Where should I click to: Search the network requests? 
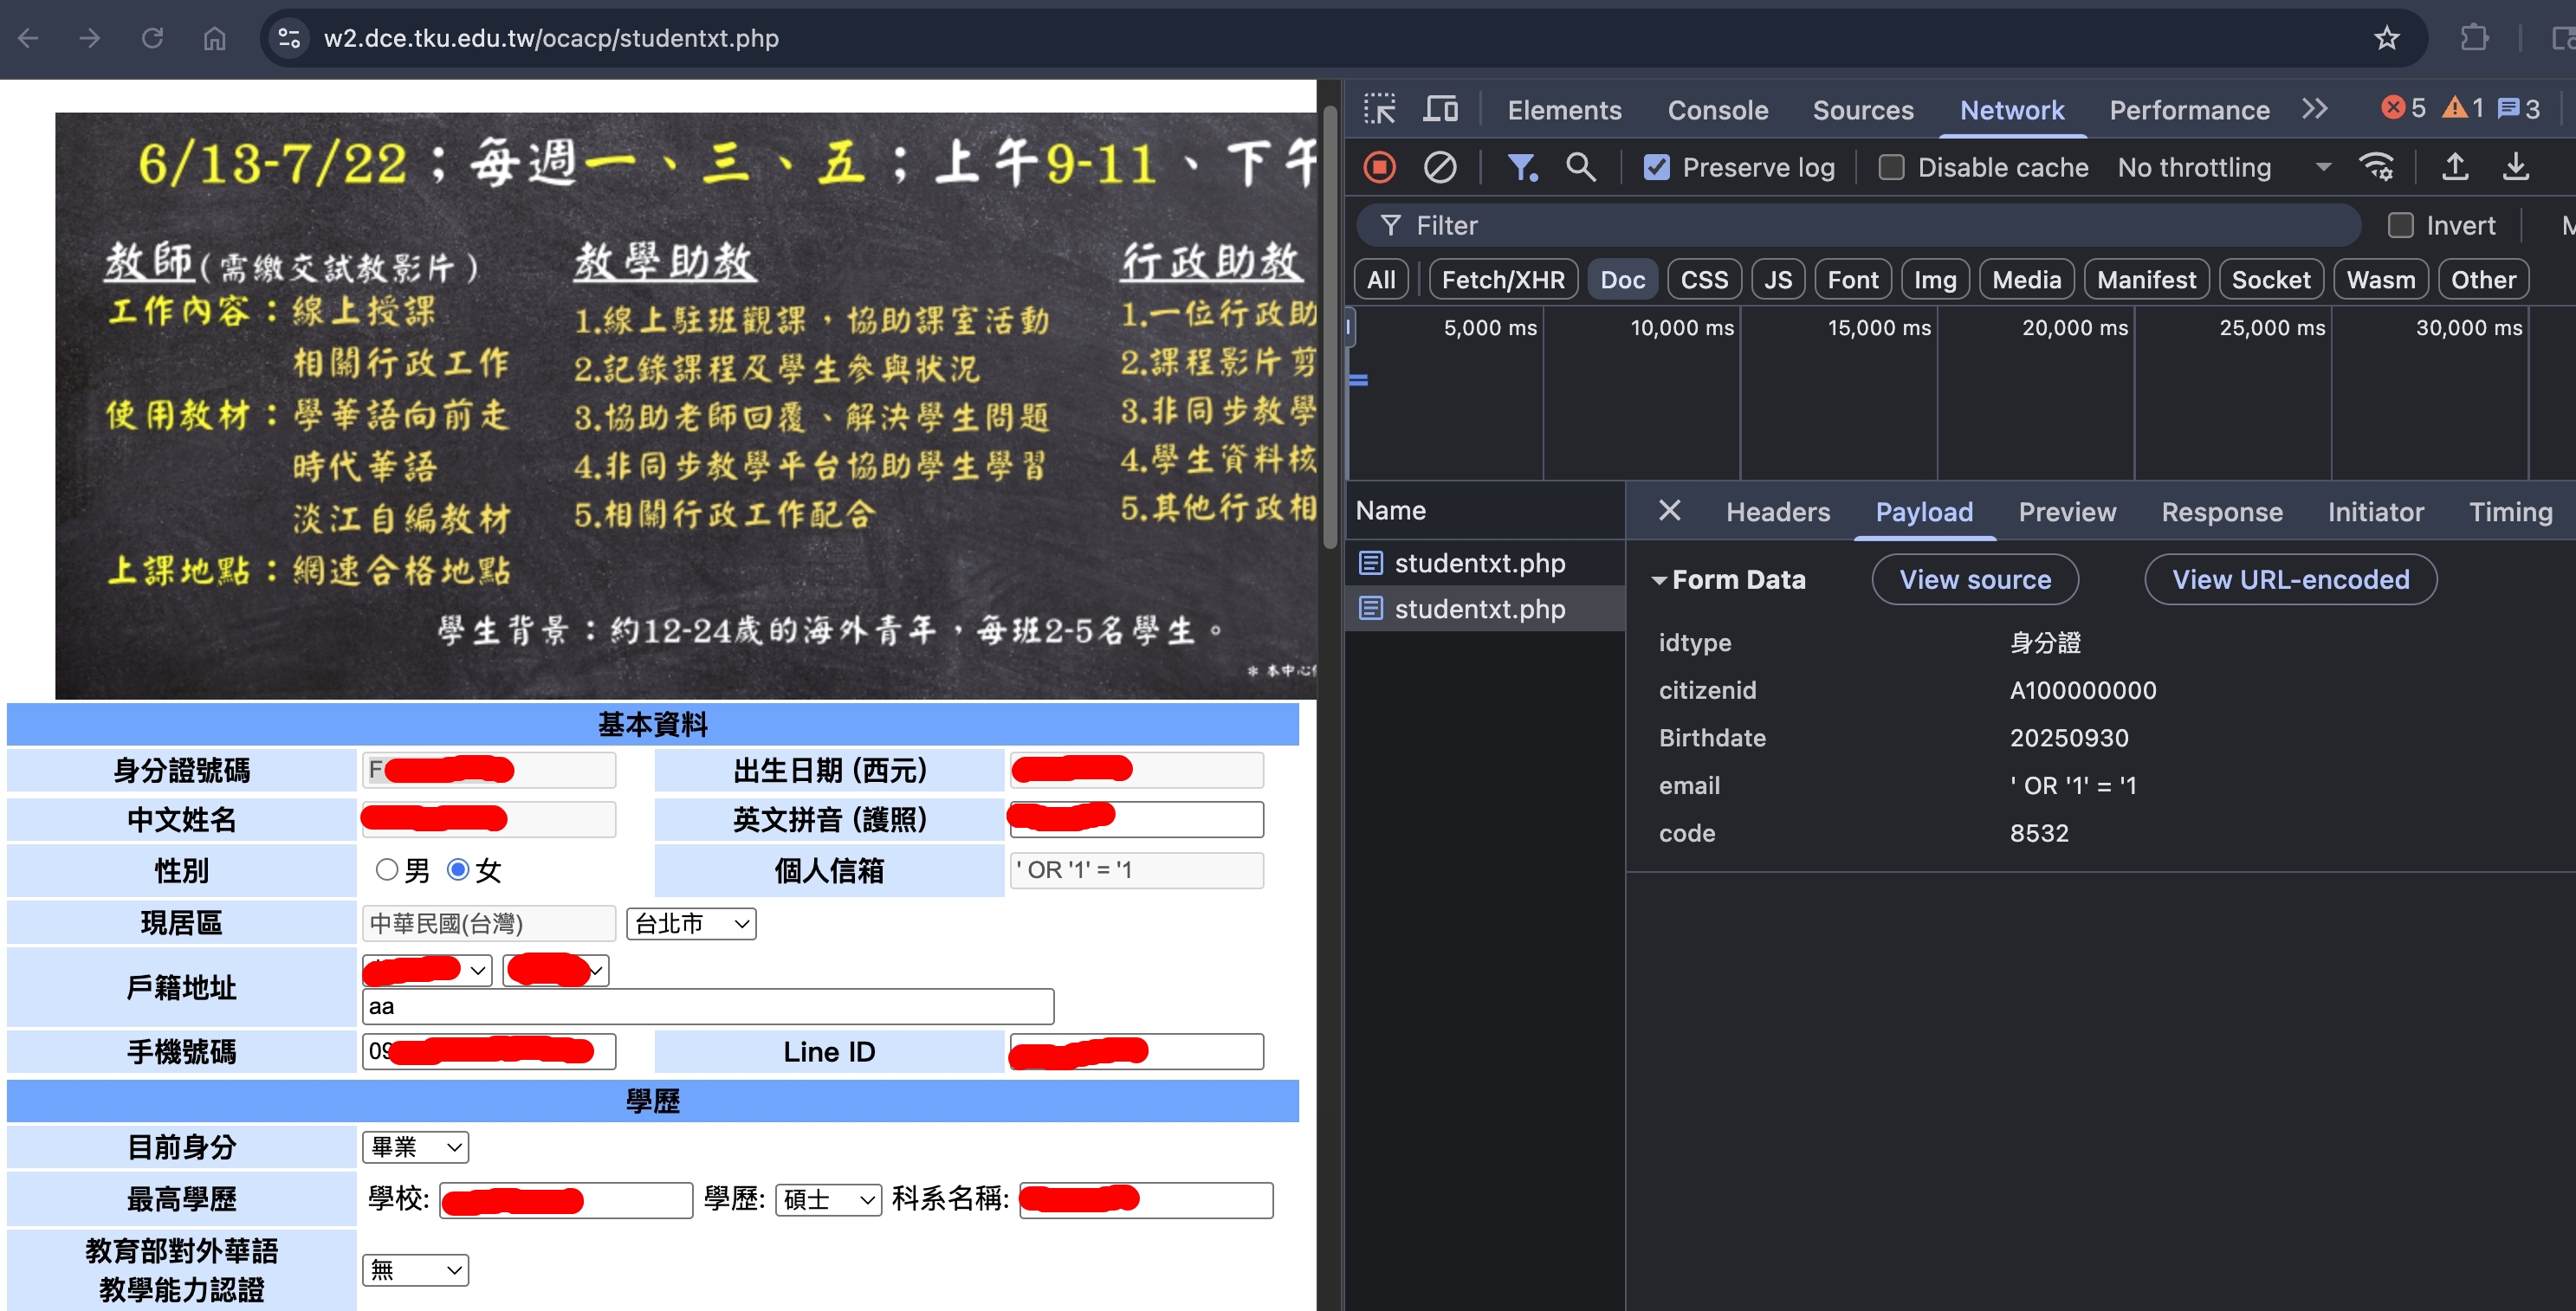pyautogui.click(x=1581, y=167)
